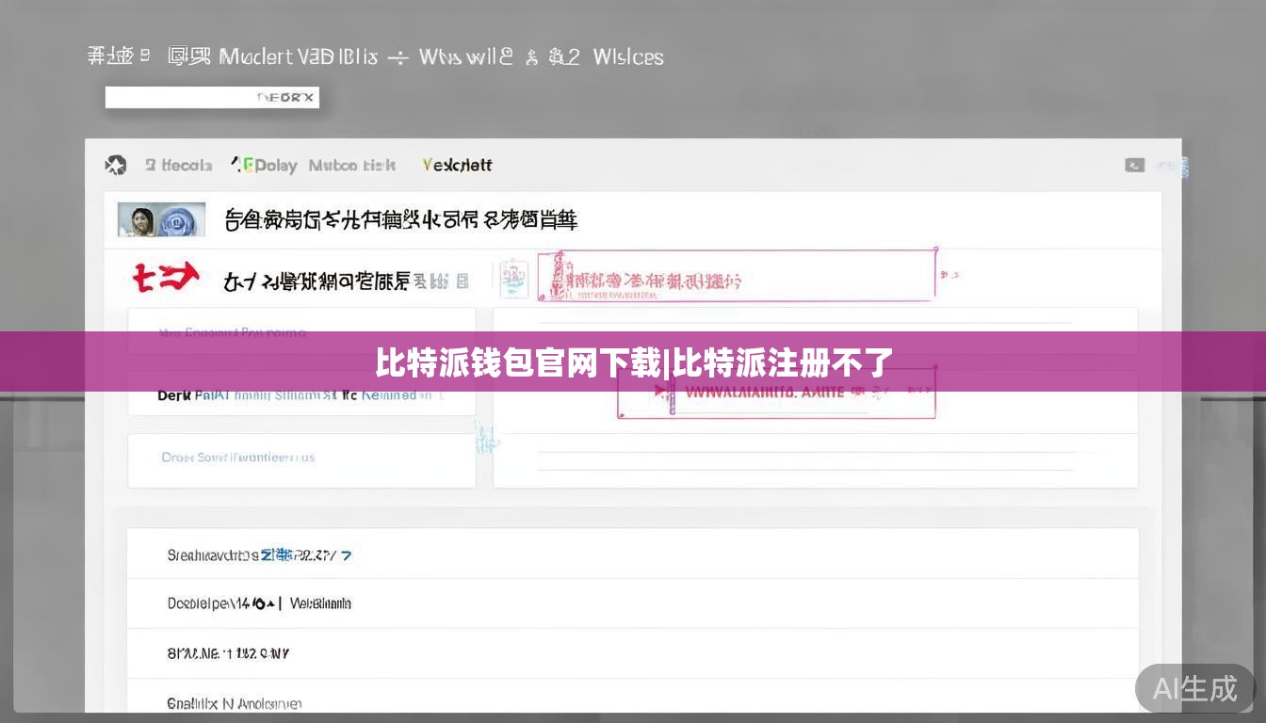Viewport: 1266px width, 723px height.
Task: Open the blue document icon beside the search bar
Action: [513, 277]
